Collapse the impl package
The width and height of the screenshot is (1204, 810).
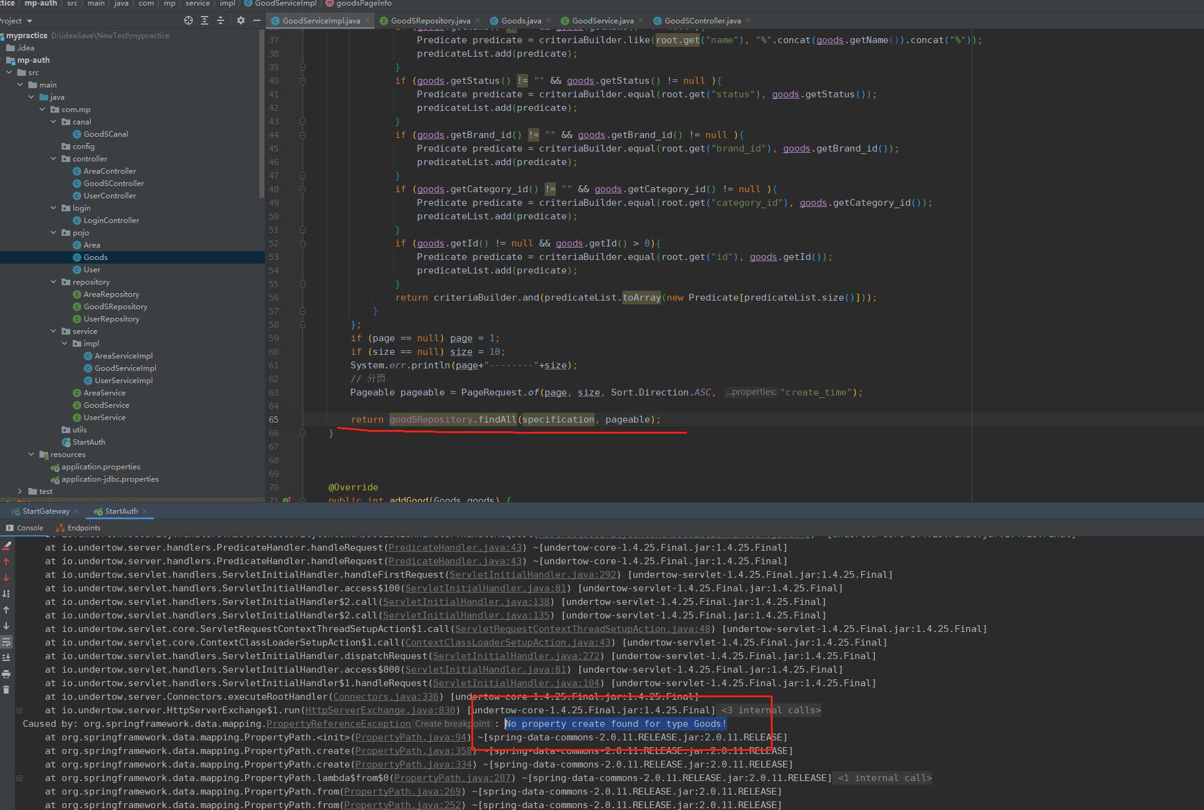65,344
